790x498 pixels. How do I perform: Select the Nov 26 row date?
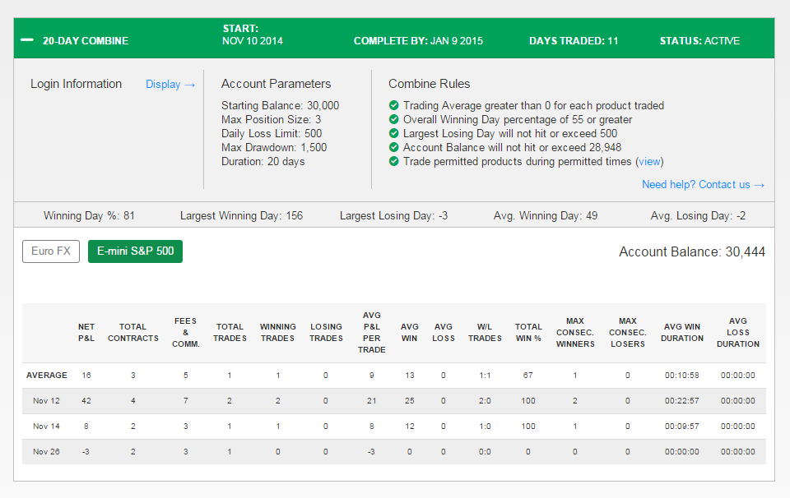pos(46,452)
